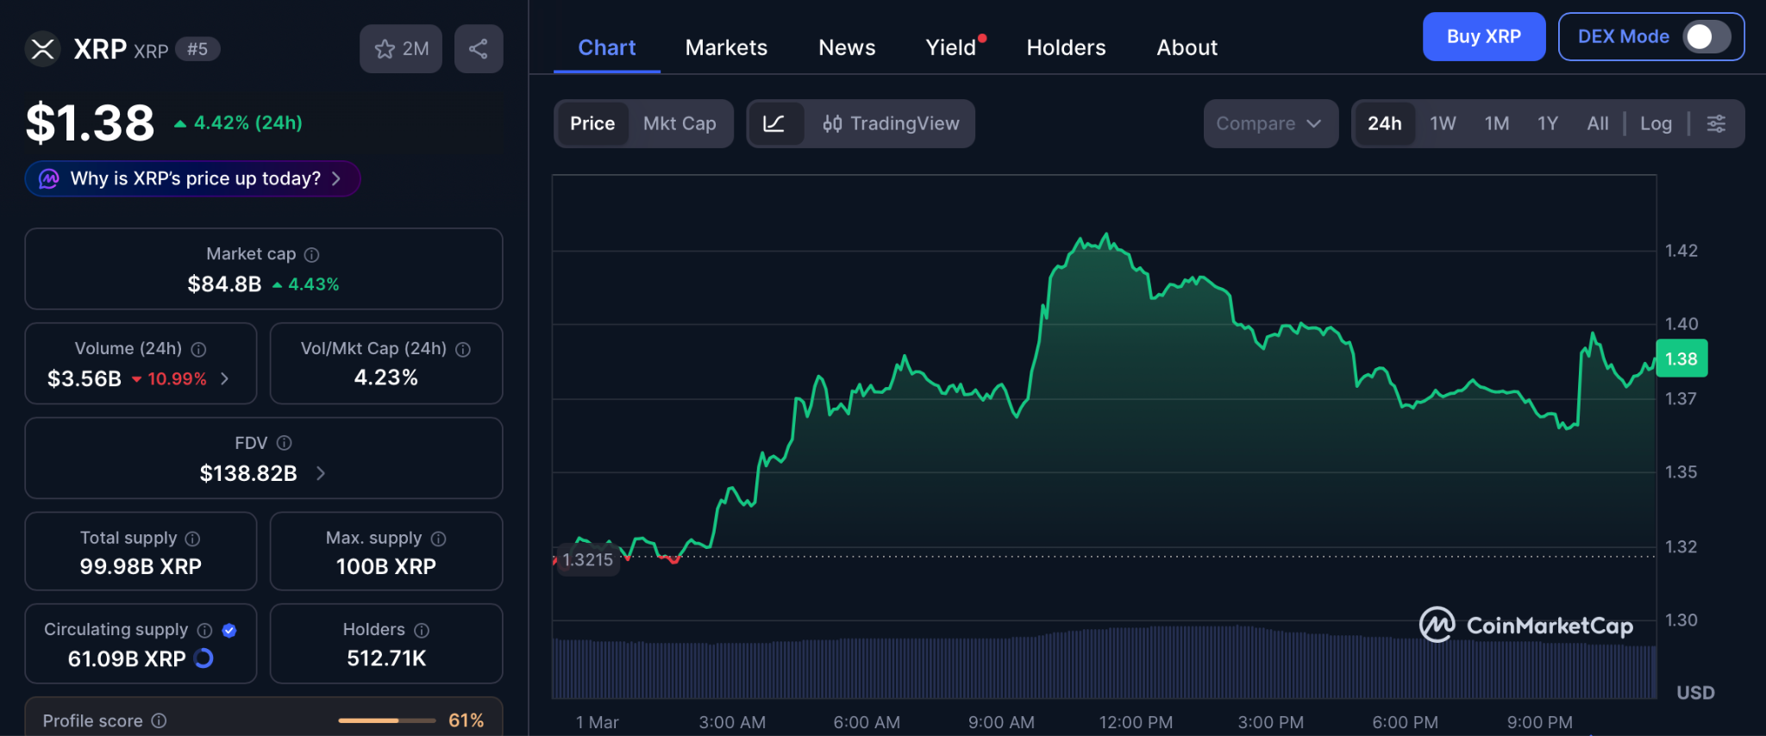Viewport: 1766px width, 736px height.
Task: Click the Buy XRP button
Action: [x=1483, y=37]
